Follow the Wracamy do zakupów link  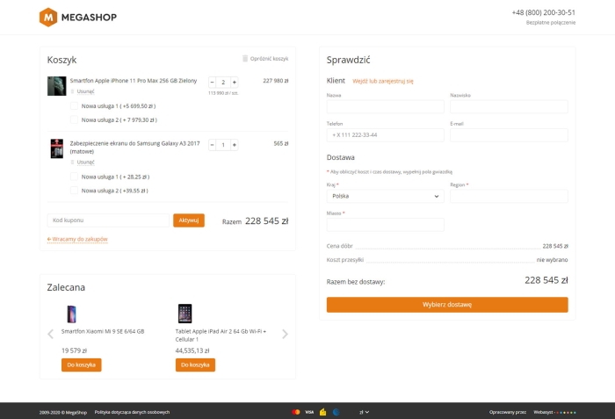pyautogui.click(x=77, y=239)
